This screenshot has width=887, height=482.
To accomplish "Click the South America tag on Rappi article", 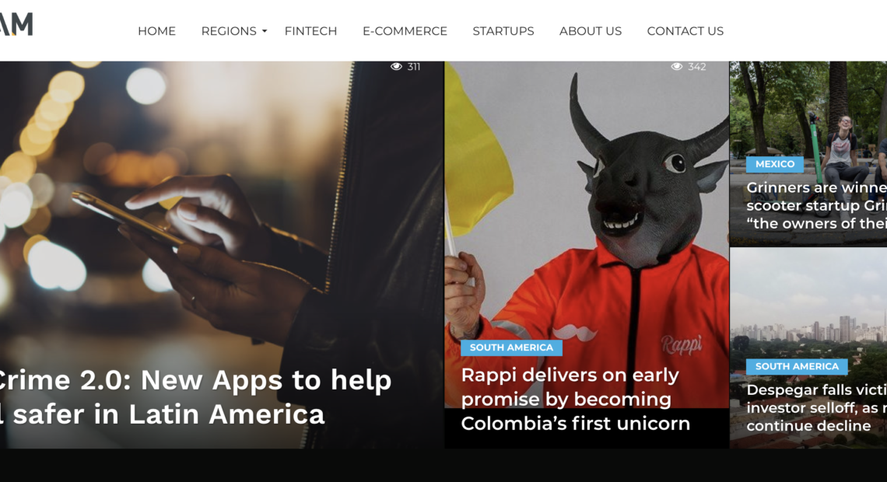I will [x=511, y=348].
